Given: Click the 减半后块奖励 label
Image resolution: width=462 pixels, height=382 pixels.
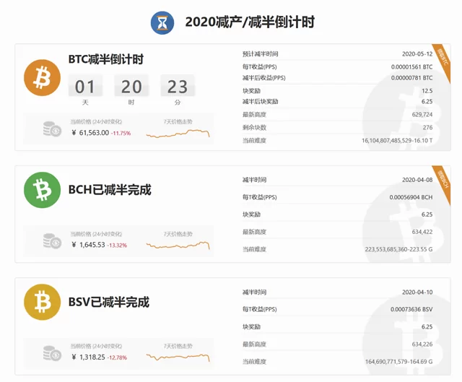Looking at the screenshot, I should (x=260, y=101).
